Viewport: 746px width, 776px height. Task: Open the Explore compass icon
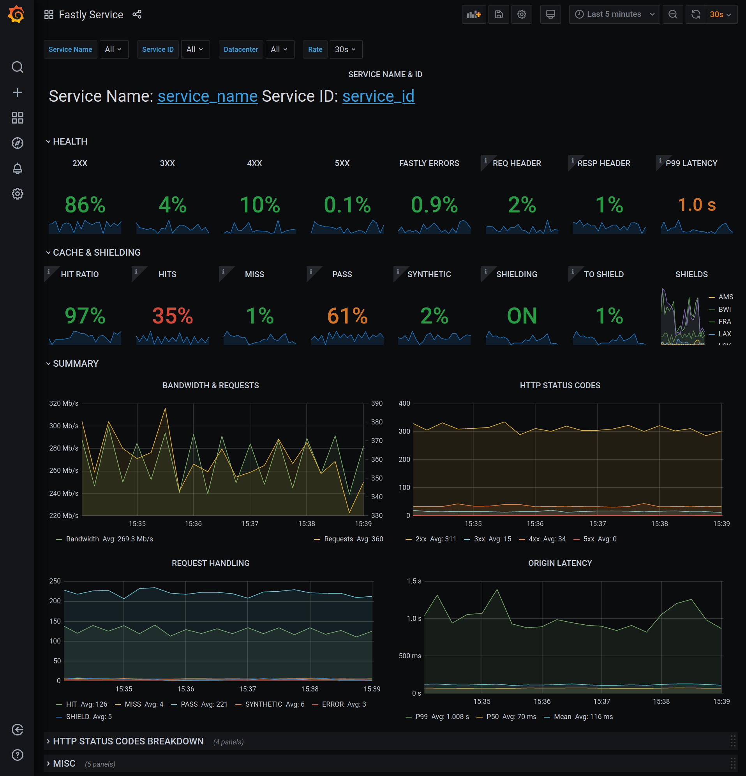17,143
